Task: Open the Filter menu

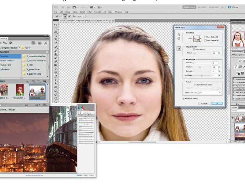Action: pyautogui.click(x=89, y=12)
